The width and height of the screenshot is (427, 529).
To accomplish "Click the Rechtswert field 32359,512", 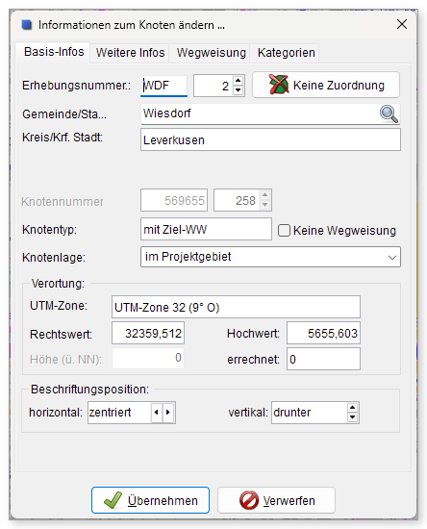I will [148, 334].
